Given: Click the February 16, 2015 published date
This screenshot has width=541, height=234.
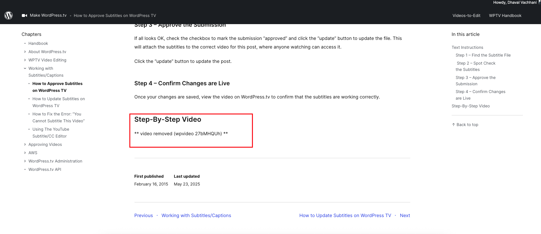Looking at the screenshot, I should click(x=151, y=184).
